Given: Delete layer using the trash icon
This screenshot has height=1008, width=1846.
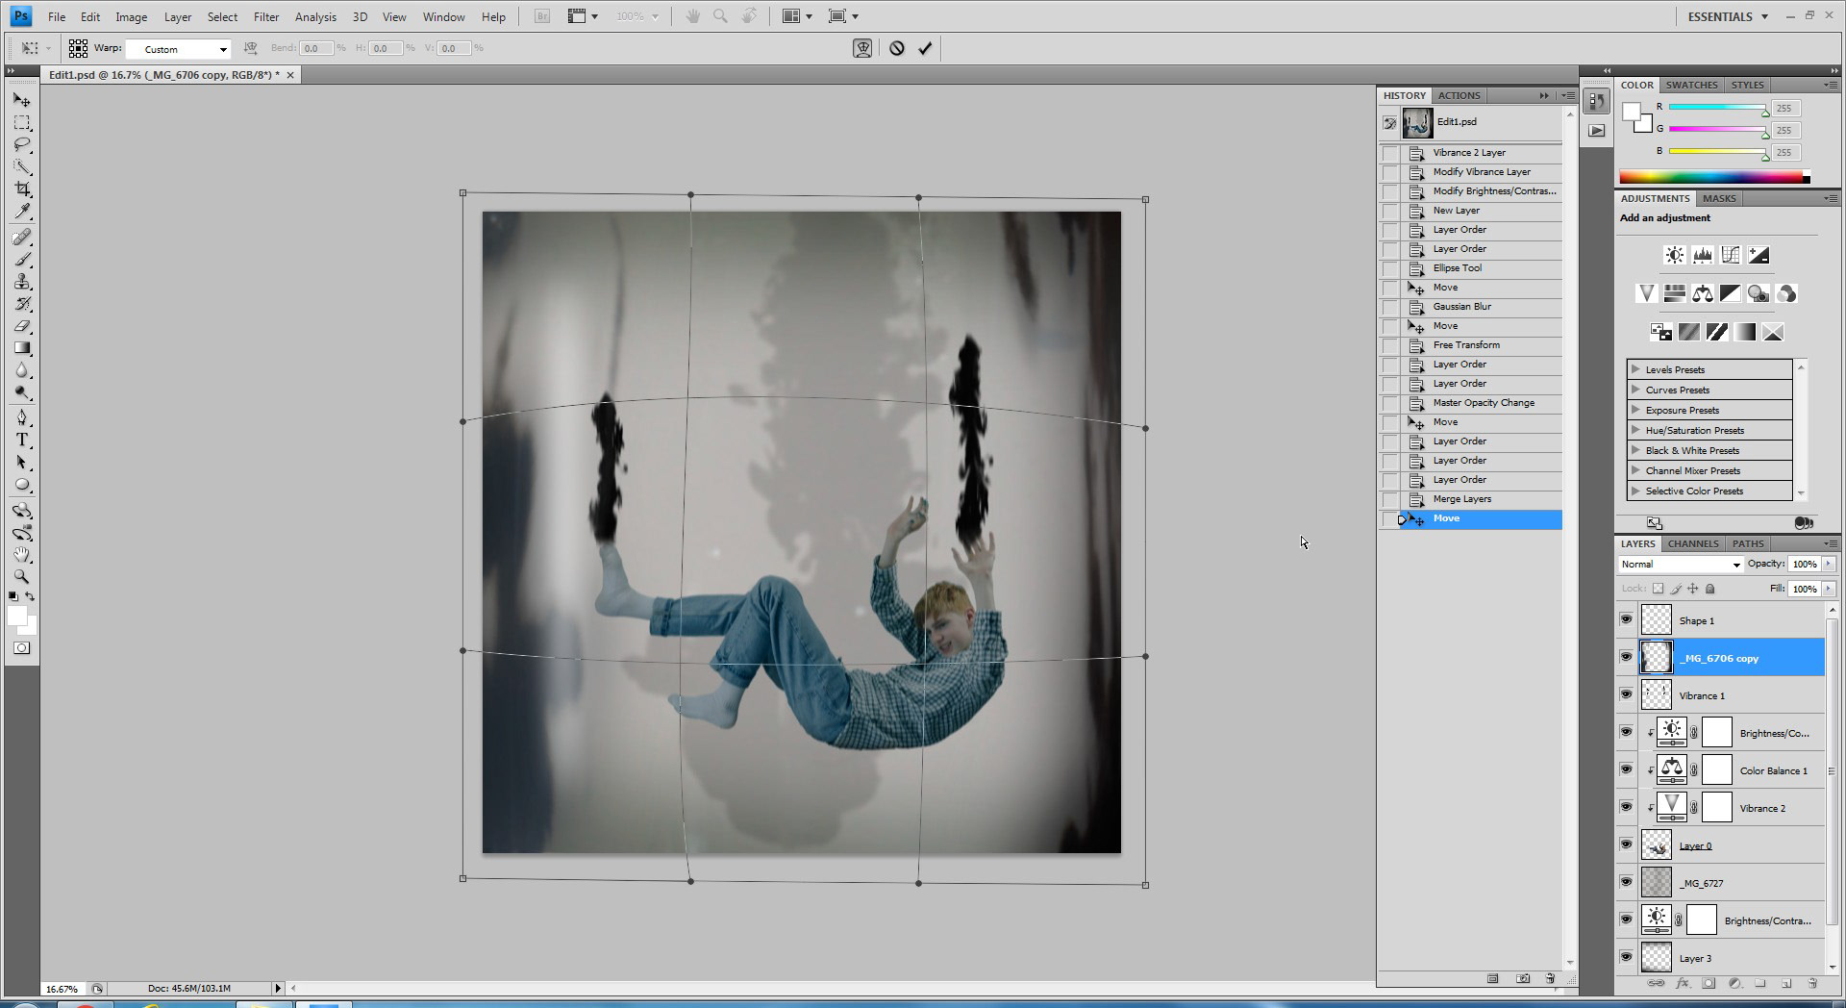Looking at the screenshot, I should click(1811, 983).
